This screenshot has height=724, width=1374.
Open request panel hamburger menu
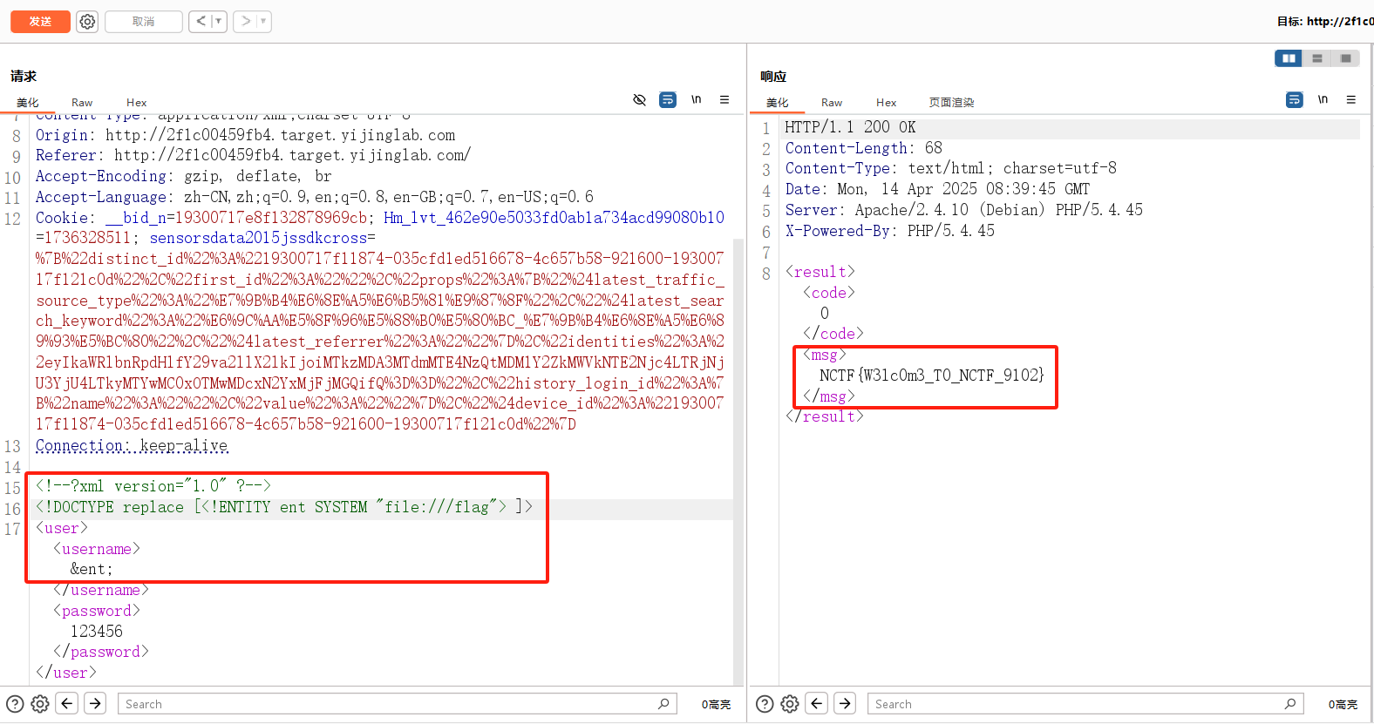point(724,99)
